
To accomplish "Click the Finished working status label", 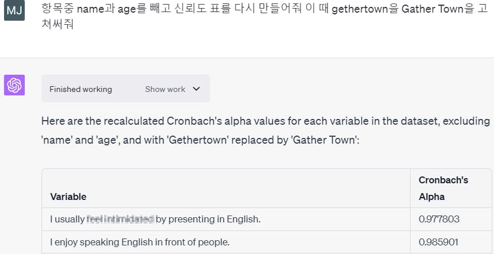I will 81,89.
